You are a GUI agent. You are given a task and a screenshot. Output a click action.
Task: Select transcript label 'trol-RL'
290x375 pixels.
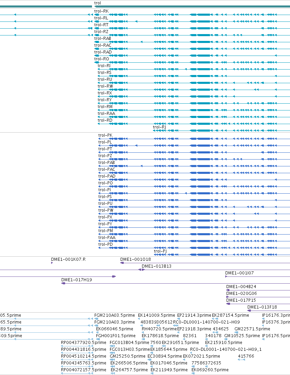101,18
